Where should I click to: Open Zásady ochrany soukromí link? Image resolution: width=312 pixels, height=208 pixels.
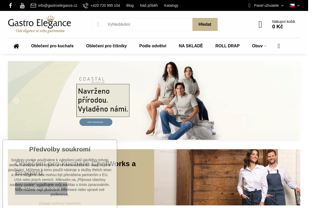point(60,203)
